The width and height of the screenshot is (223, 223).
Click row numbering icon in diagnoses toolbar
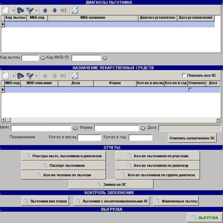[63, 10]
